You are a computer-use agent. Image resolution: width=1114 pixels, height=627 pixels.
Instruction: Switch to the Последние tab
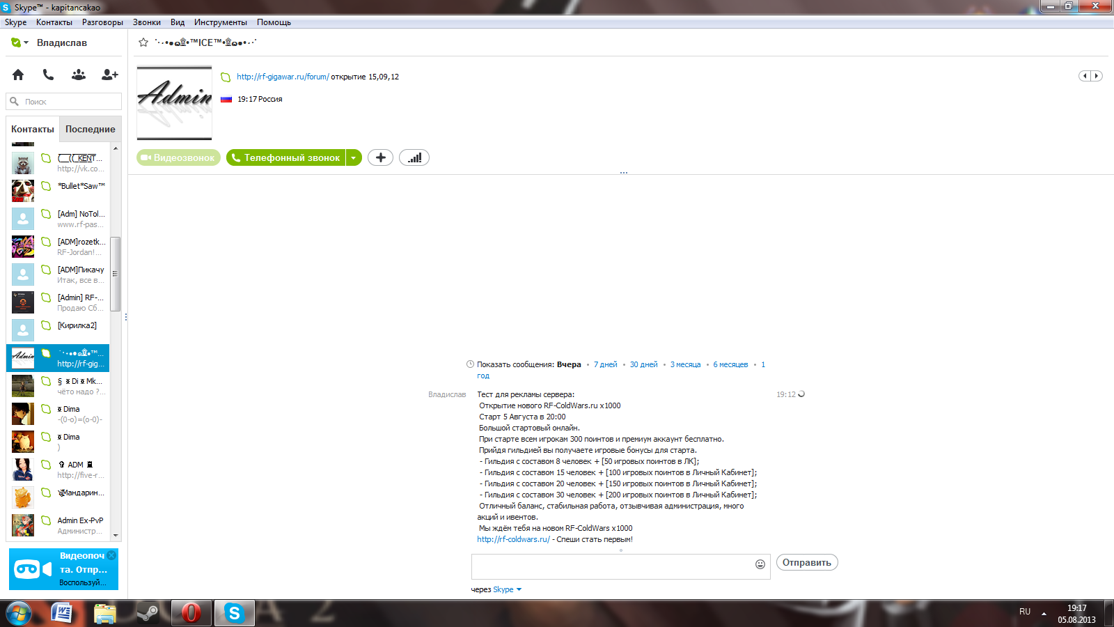[91, 130]
